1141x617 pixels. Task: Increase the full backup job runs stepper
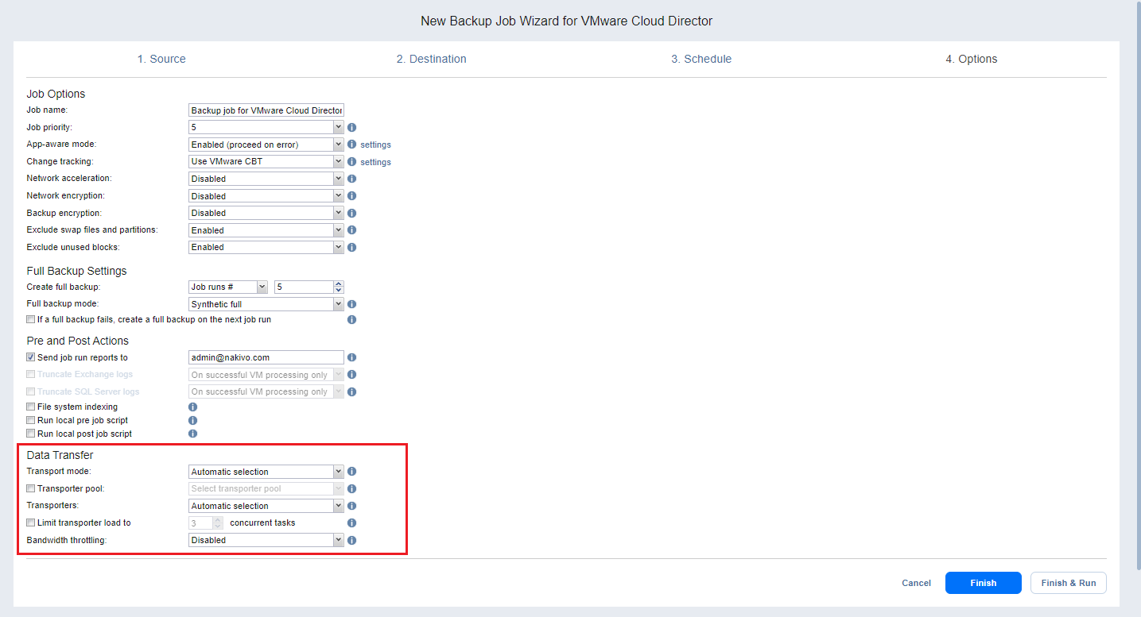coord(339,283)
